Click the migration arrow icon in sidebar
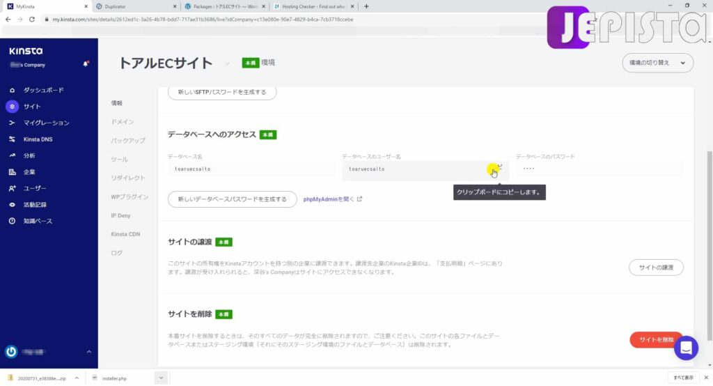 (x=13, y=123)
